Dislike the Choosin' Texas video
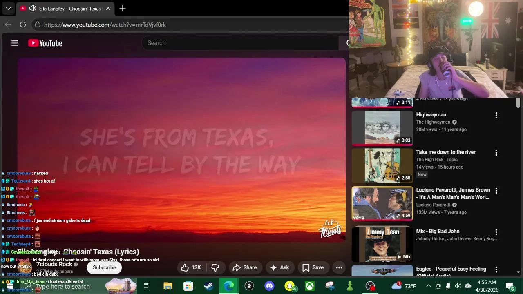This screenshot has height=294, width=523. 215,267
